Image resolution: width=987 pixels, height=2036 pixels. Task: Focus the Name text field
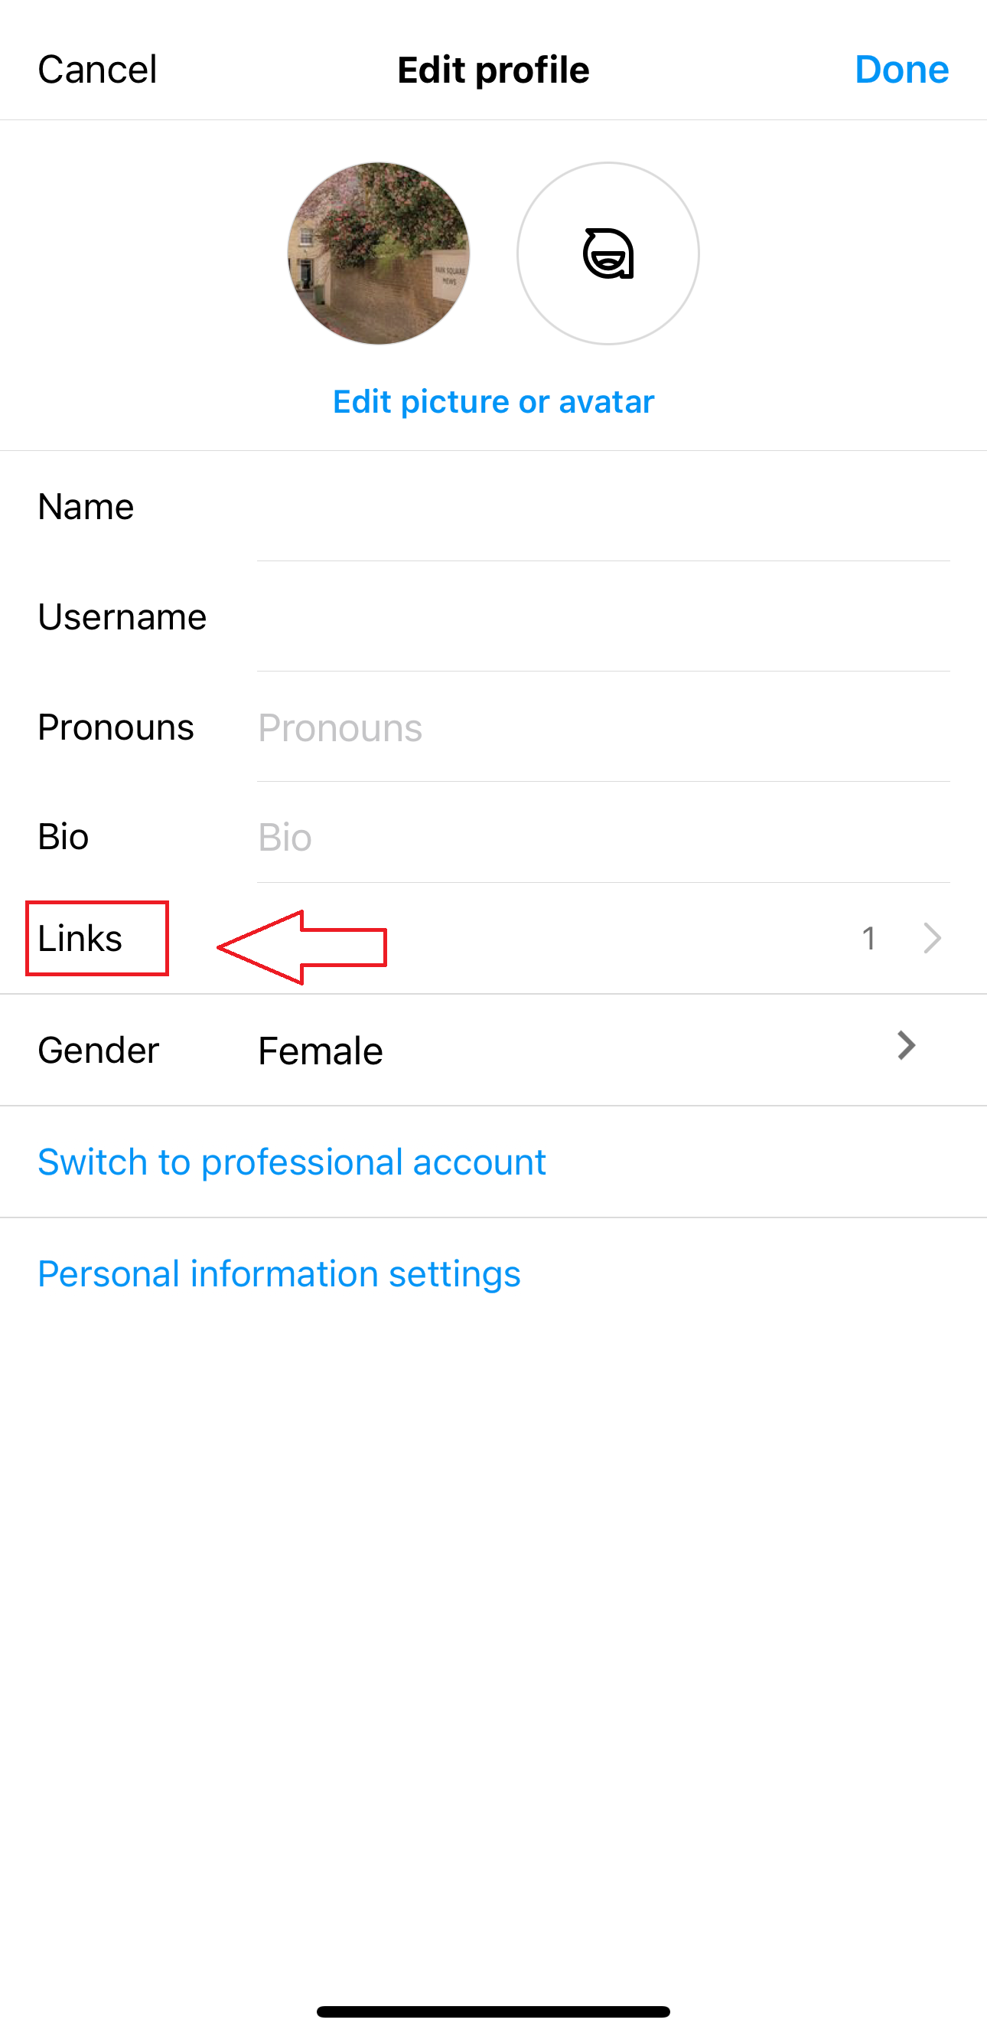tap(603, 507)
